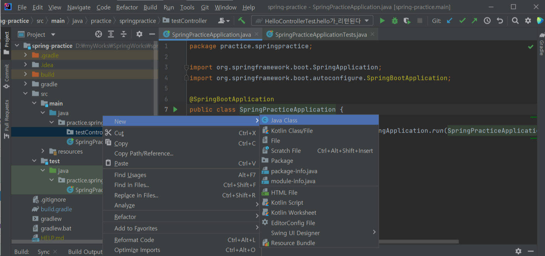Close the Sync tab in Build panel
This screenshot has width=545, height=256.
click(x=55, y=252)
